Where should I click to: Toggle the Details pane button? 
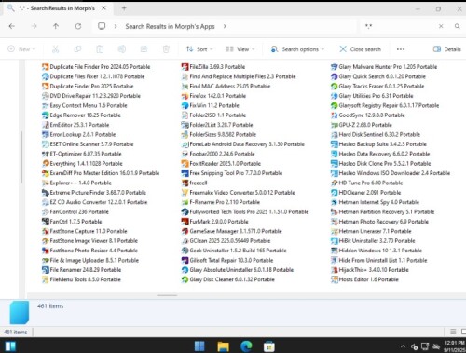[446, 49]
